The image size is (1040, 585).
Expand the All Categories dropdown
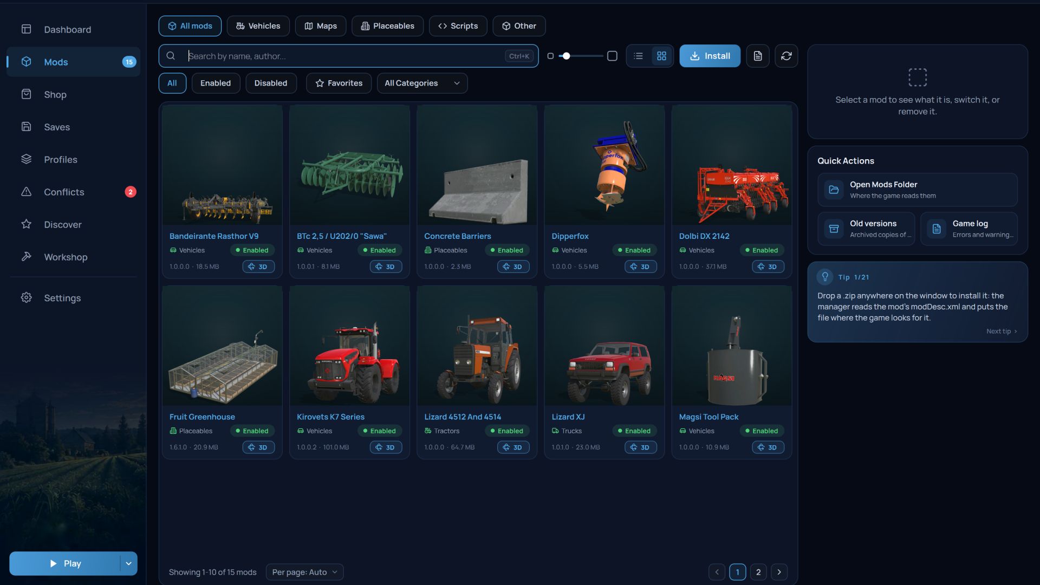click(x=422, y=83)
